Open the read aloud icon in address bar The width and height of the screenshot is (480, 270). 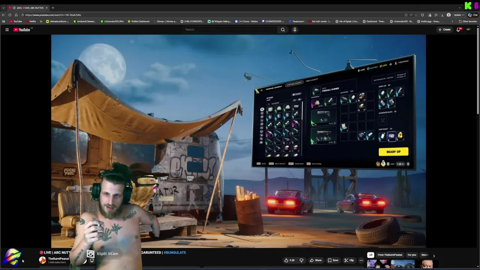point(411,15)
